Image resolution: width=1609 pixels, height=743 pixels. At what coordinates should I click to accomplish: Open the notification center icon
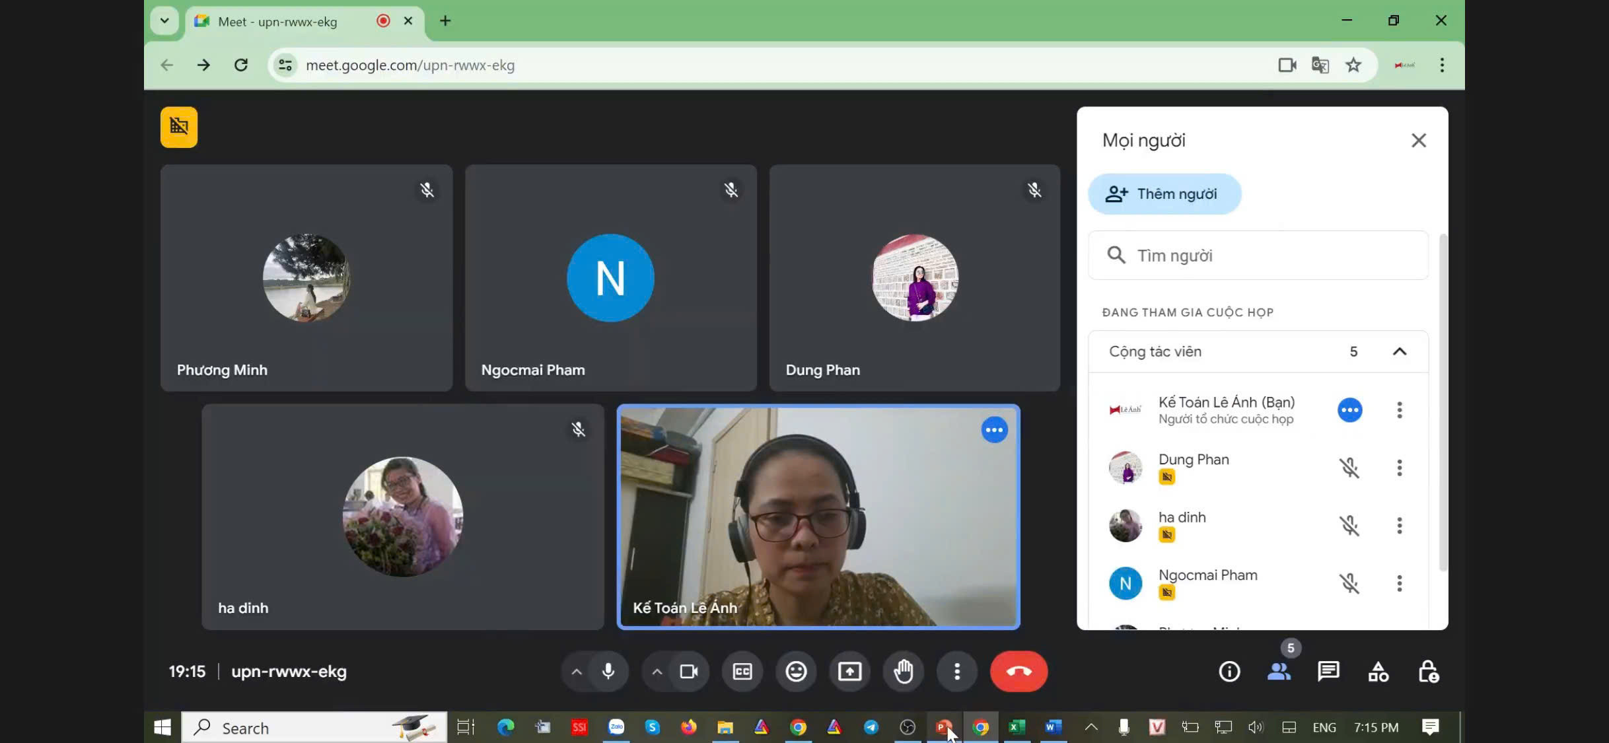tap(1430, 727)
